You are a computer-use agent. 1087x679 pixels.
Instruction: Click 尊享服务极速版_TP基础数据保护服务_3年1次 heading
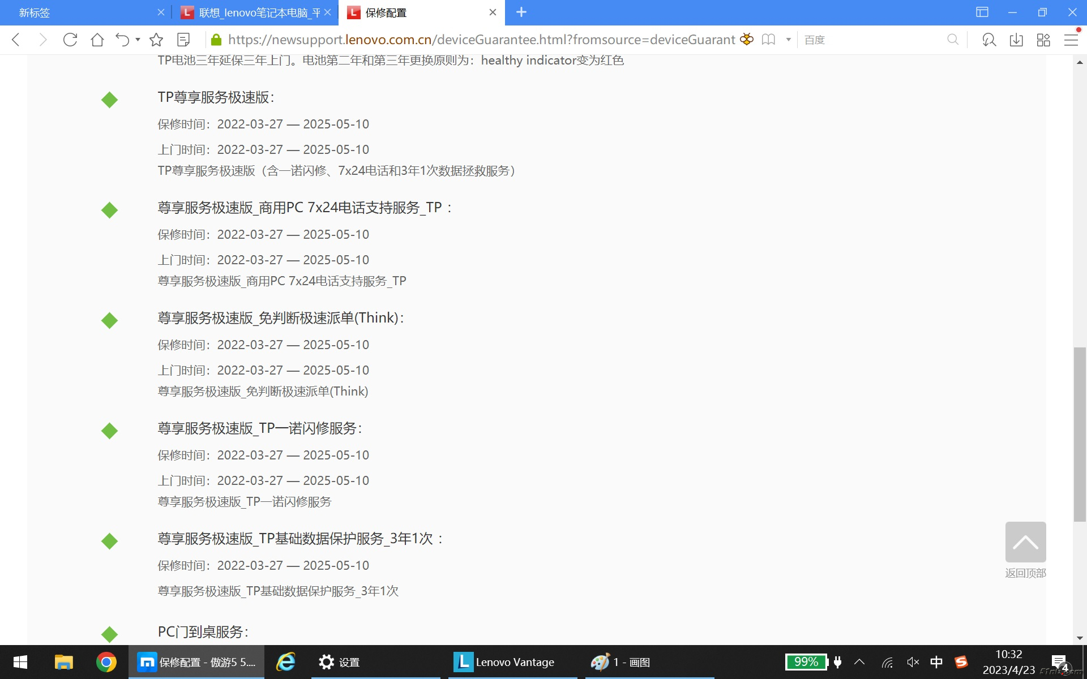pyautogui.click(x=300, y=539)
